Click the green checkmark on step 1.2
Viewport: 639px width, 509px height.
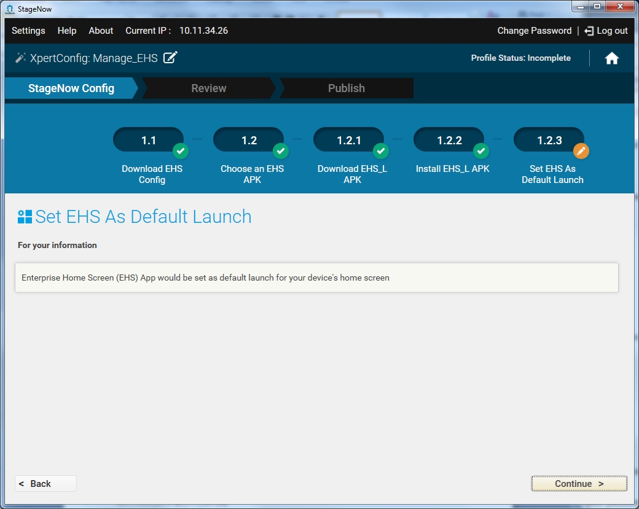[x=280, y=150]
